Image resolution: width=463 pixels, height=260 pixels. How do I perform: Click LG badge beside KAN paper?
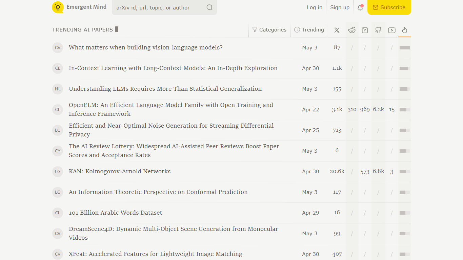pos(58,172)
